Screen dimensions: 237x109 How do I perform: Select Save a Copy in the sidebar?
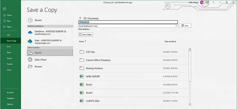coord(10,41)
